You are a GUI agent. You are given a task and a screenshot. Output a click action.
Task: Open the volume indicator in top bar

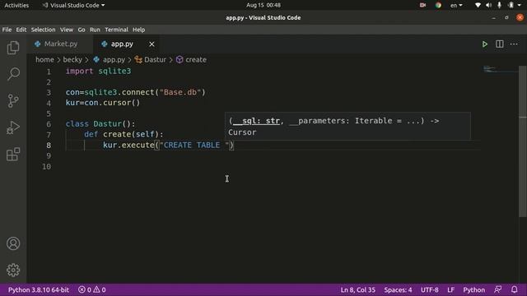click(488, 5)
